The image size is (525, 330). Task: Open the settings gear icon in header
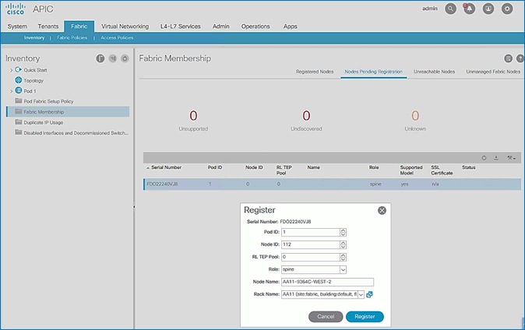click(507, 9)
